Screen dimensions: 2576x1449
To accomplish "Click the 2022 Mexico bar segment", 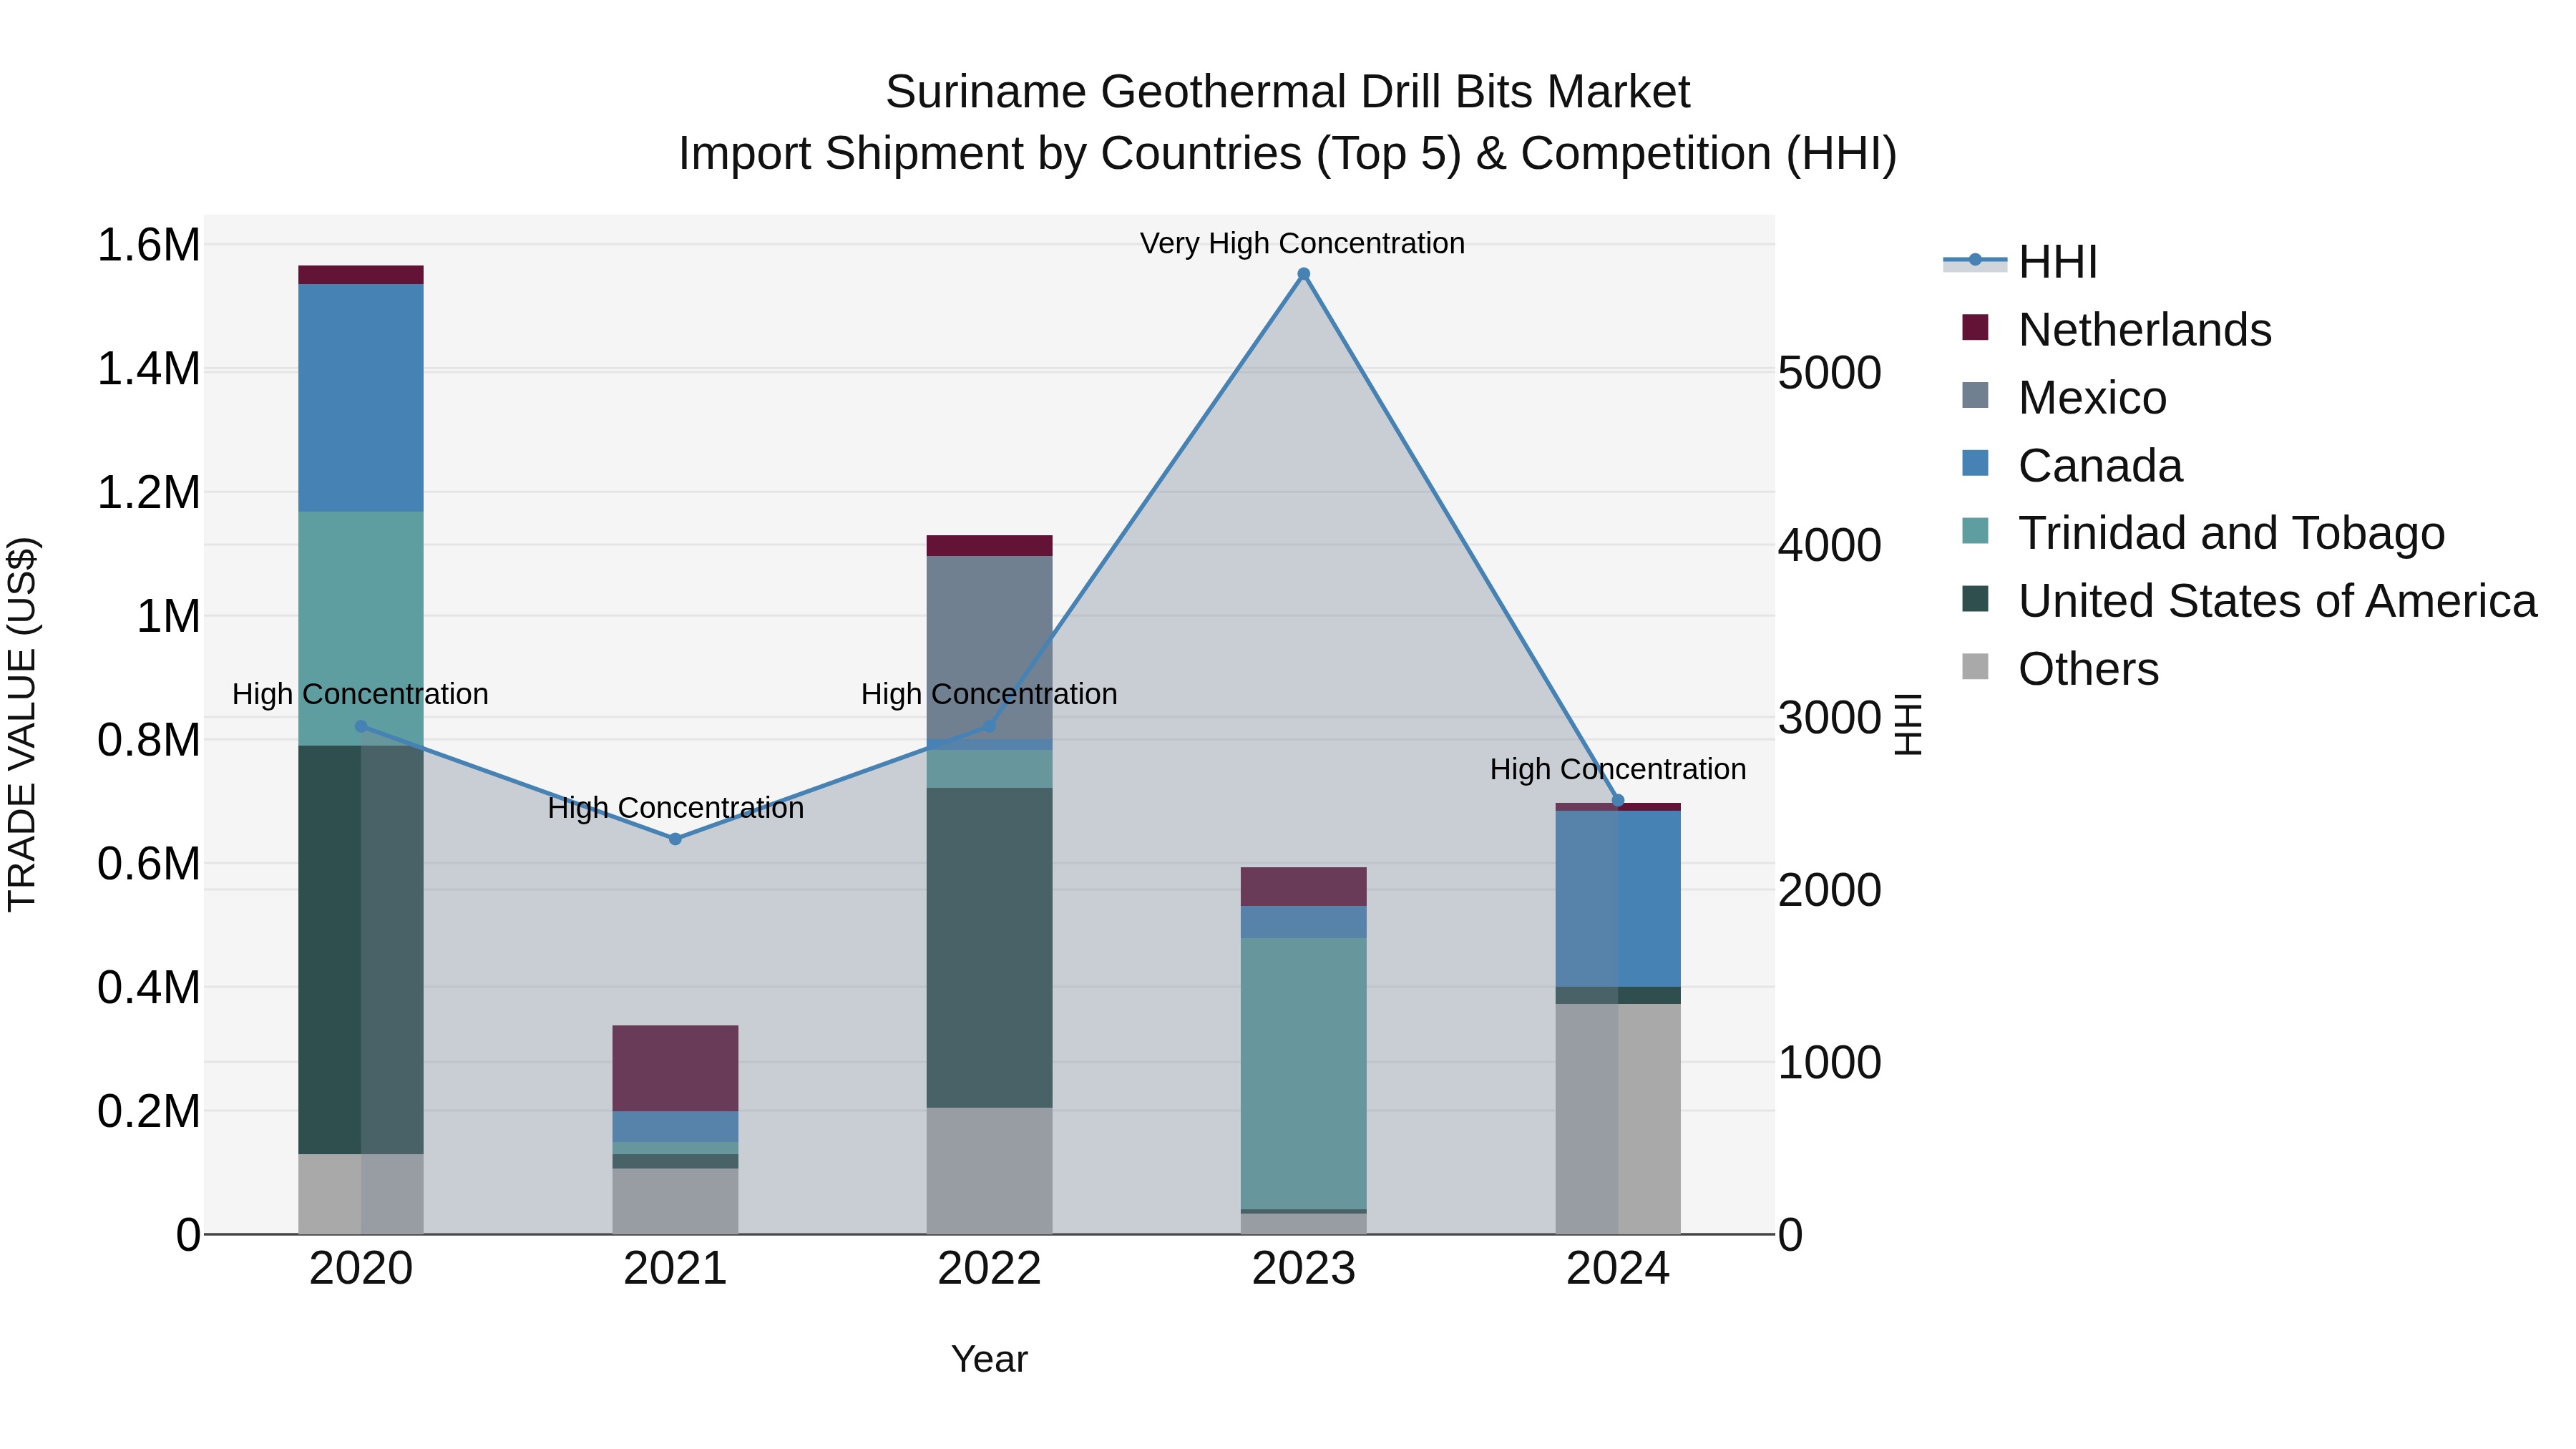I will (989, 648).
